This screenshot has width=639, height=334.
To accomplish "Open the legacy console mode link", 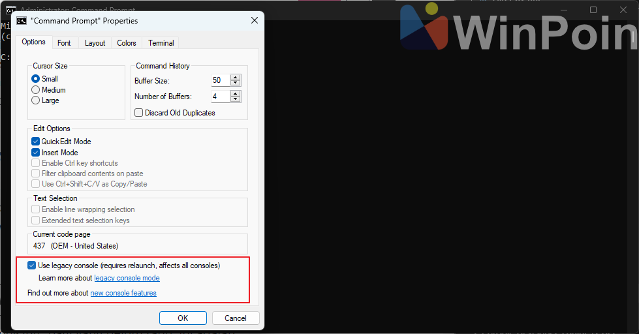I will point(127,278).
